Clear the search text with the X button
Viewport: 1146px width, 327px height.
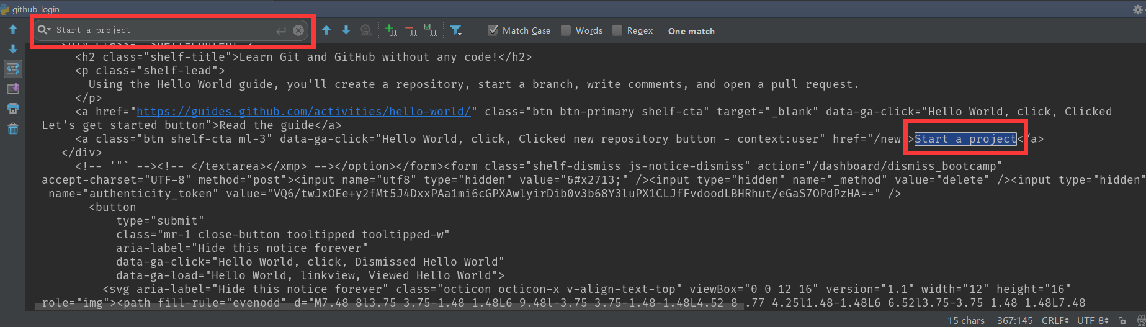298,30
